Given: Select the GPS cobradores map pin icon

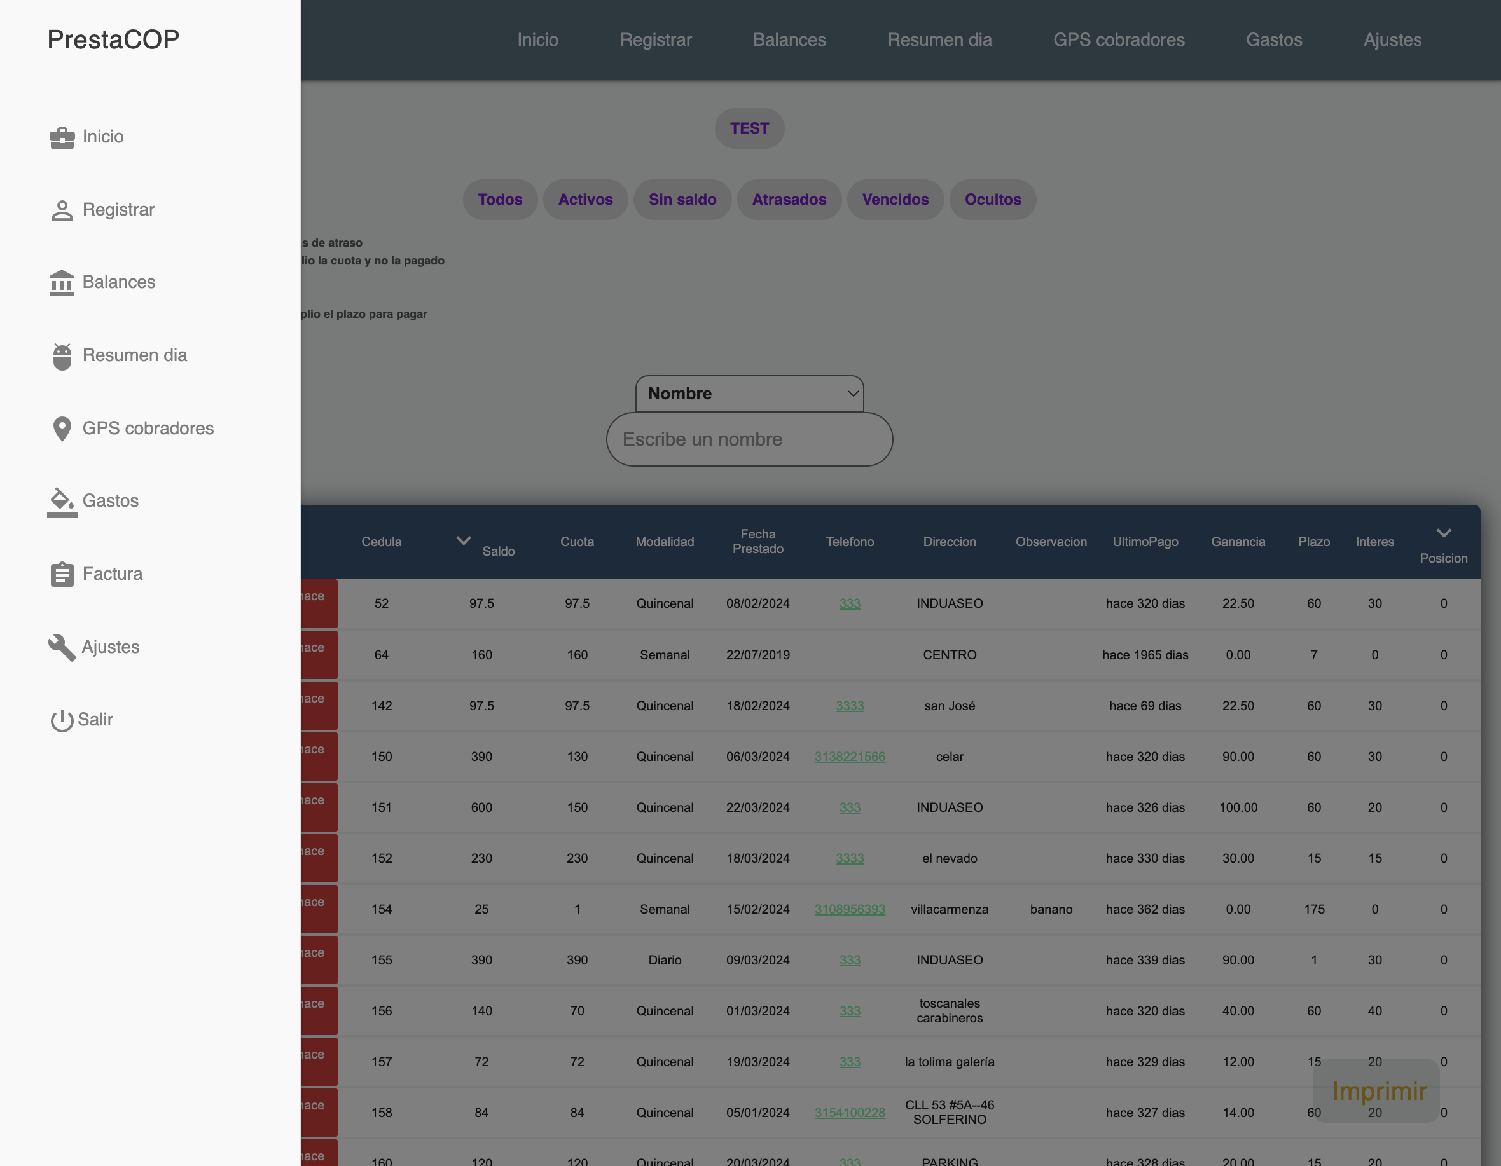Looking at the screenshot, I should point(62,429).
